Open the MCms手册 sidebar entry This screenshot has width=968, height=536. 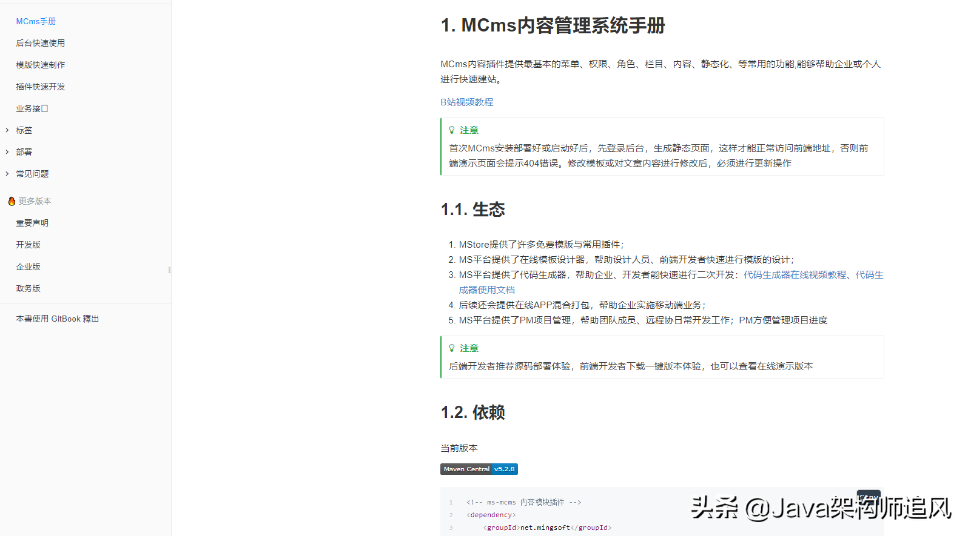(x=36, y=21)
